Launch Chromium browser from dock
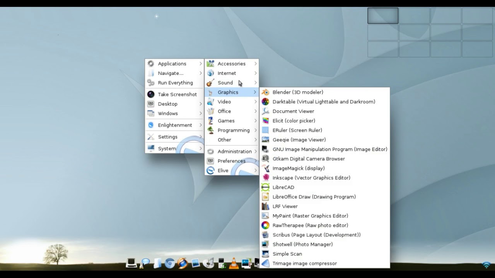The image size is (495, 278). click(x=170, y=263)
